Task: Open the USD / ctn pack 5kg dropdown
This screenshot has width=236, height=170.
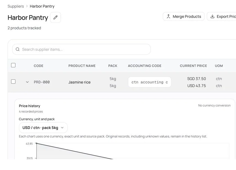Action: click(43, 128)
